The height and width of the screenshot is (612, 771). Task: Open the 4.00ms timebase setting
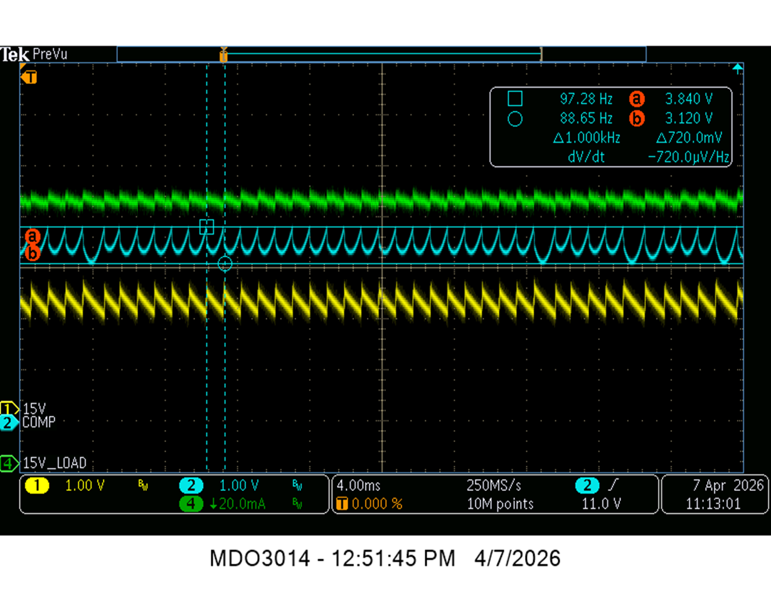coord(359,485)
